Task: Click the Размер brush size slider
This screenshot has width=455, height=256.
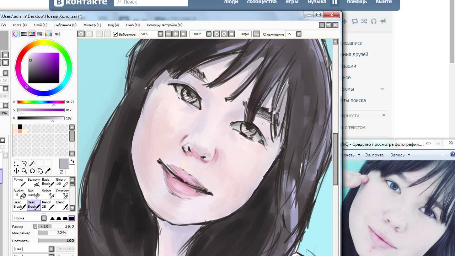Action: click(x=57, y=226)
